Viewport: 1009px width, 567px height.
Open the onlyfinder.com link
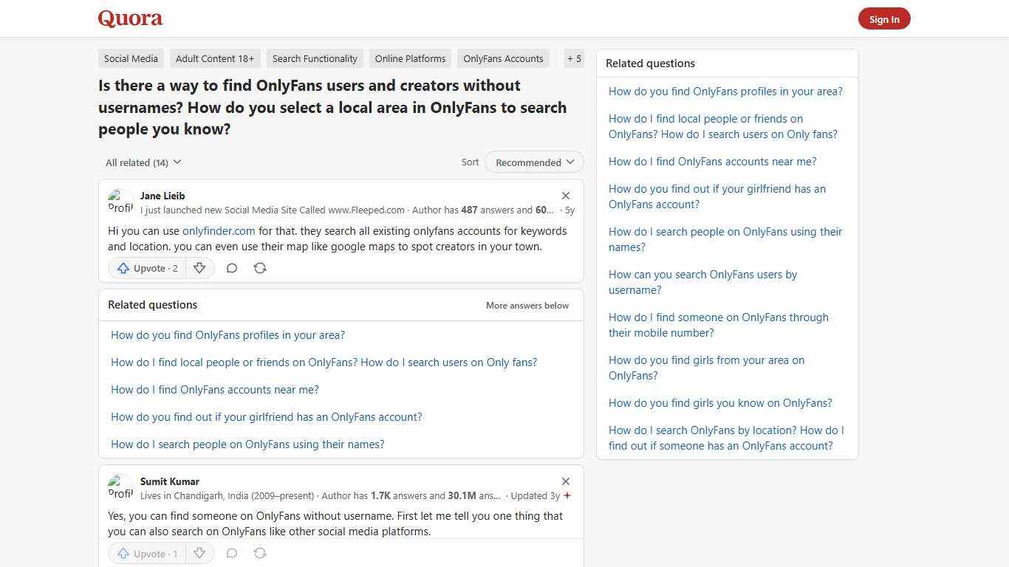click(x=219, y=230)
